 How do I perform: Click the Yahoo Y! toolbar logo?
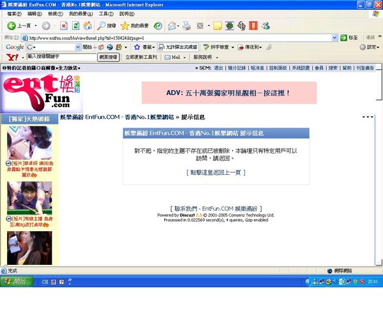click(x=12, y=57)
